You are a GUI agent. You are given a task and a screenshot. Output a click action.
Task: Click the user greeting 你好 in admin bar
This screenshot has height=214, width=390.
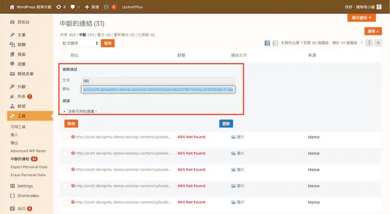click(360, 7)
